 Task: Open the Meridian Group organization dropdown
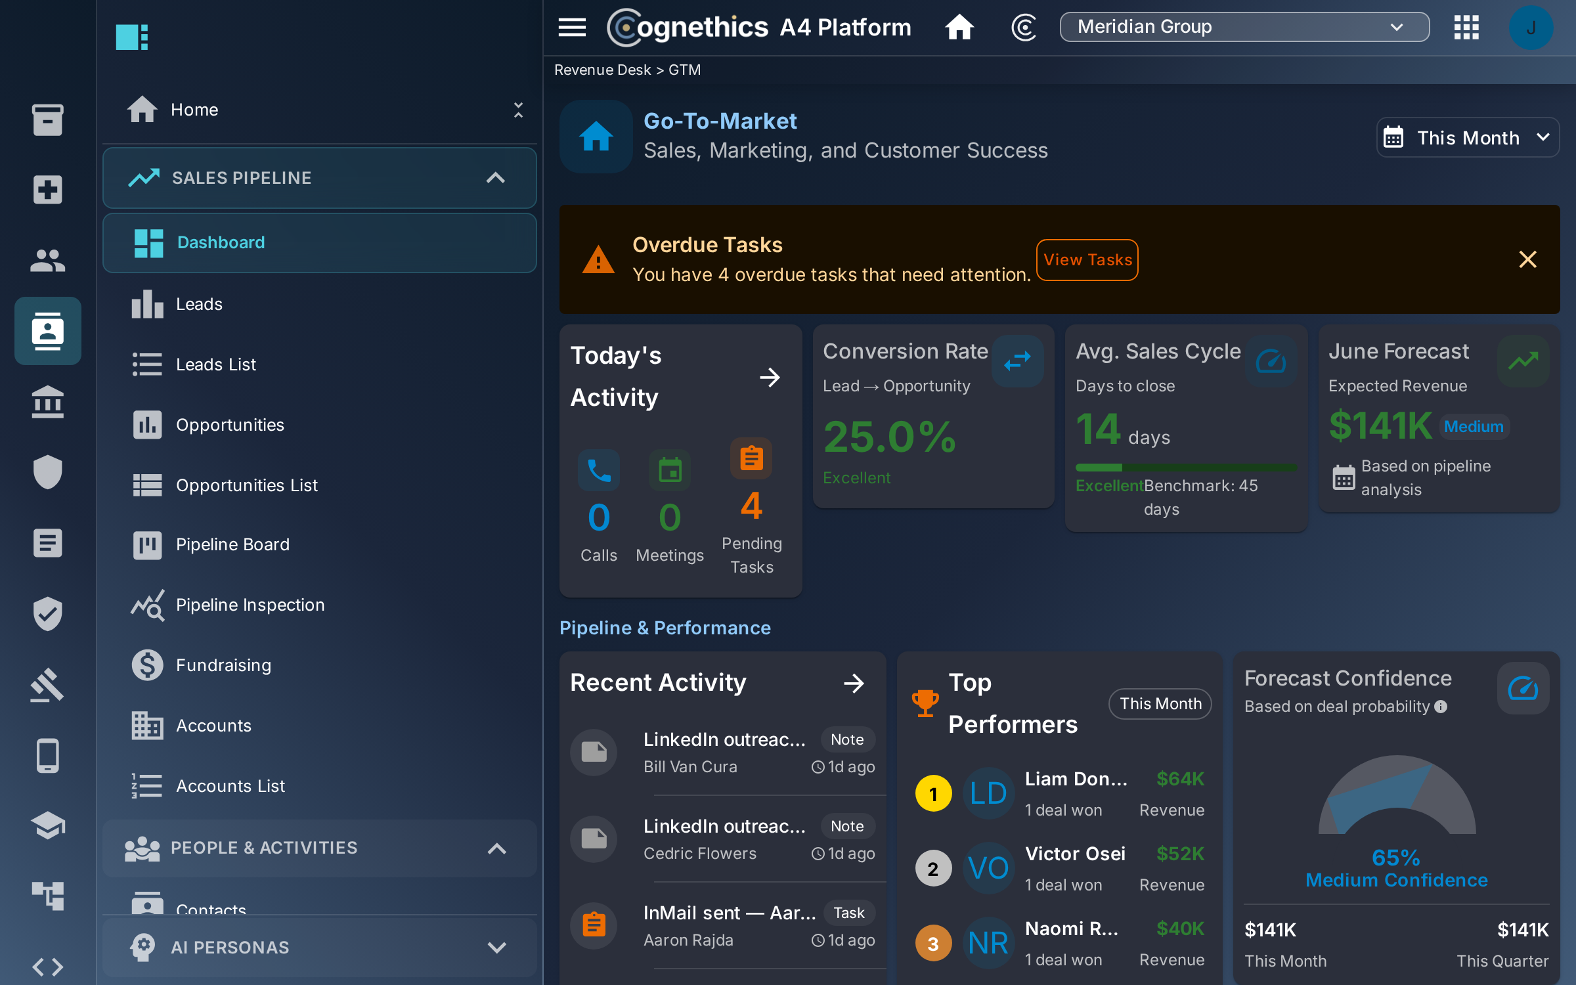click(x=1244, y=27)
